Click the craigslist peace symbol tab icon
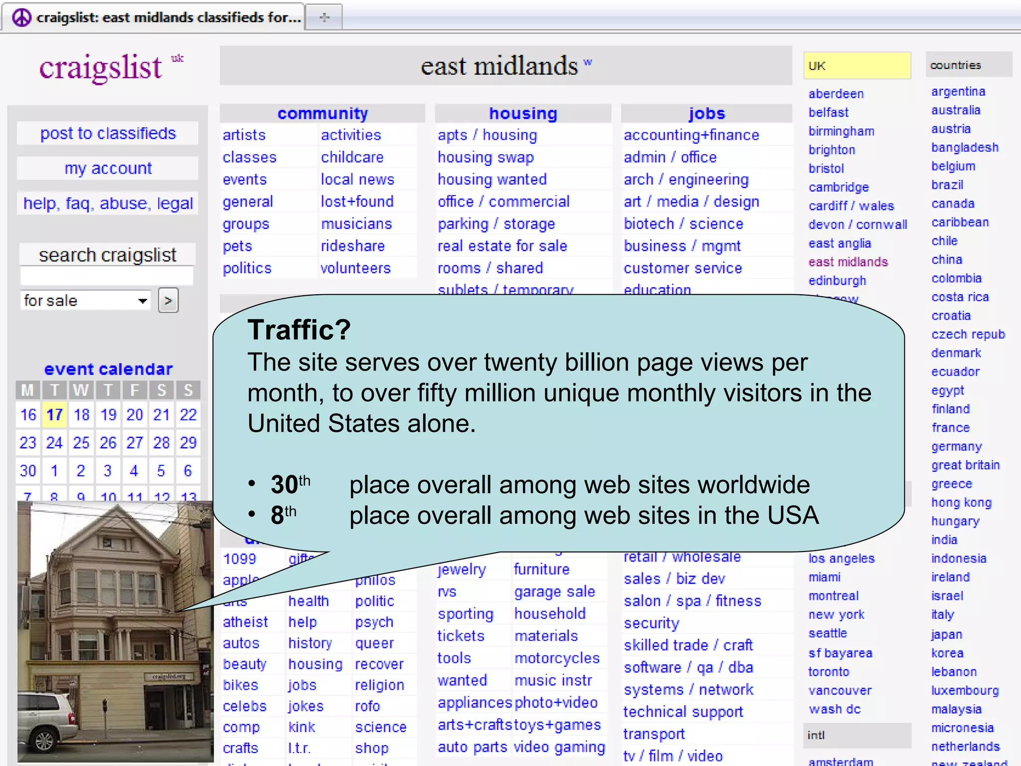This screenshot has width=1021, height=766. (21, 17)
